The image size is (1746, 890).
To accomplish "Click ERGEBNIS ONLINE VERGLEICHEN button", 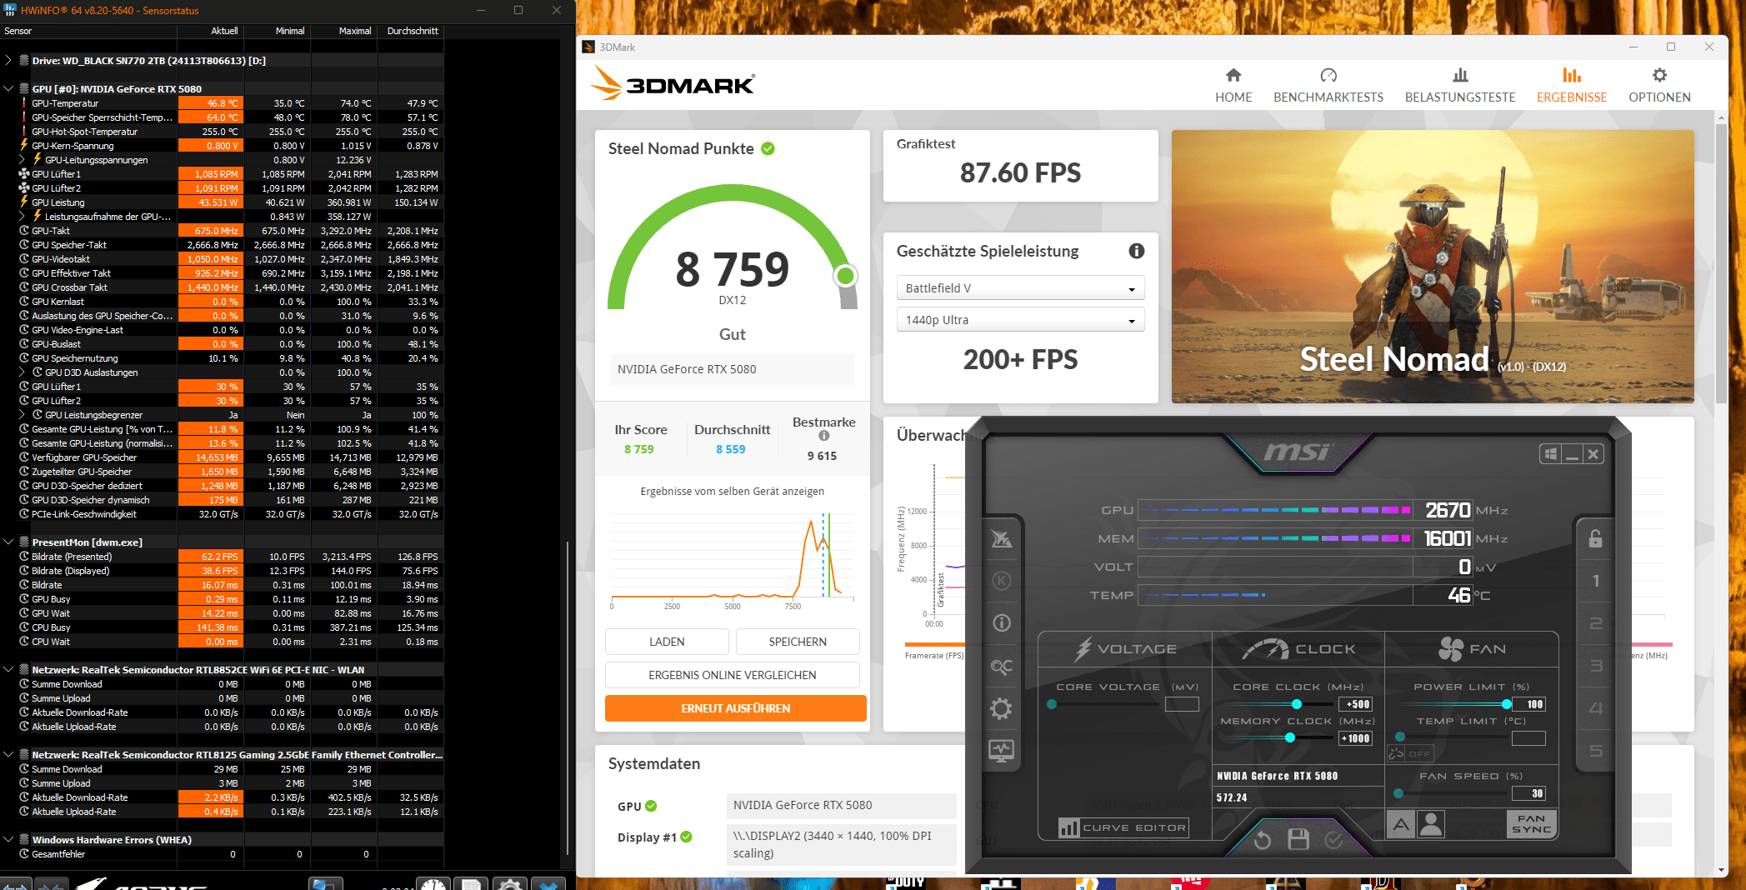I will click(732, 675).
